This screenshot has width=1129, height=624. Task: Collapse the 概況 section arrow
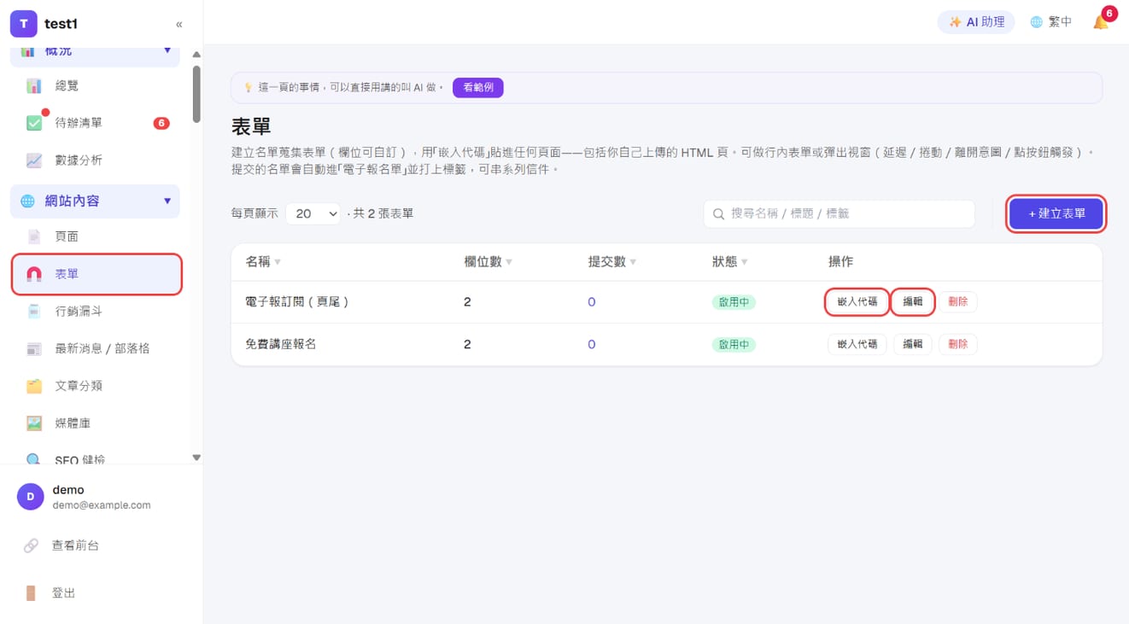pyautogui.click(x=167, y=50)
